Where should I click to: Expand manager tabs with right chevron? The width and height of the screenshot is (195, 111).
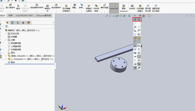click(53, 22)
